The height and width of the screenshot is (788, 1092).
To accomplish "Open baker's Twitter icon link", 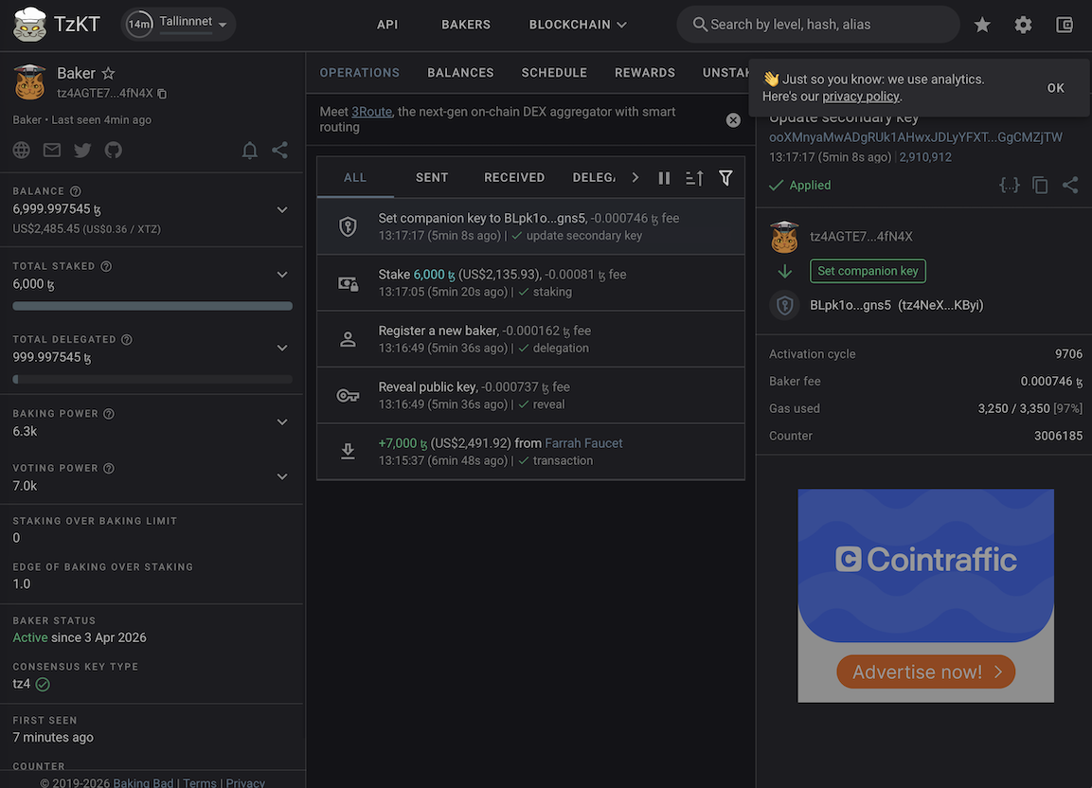I will 82,150.
